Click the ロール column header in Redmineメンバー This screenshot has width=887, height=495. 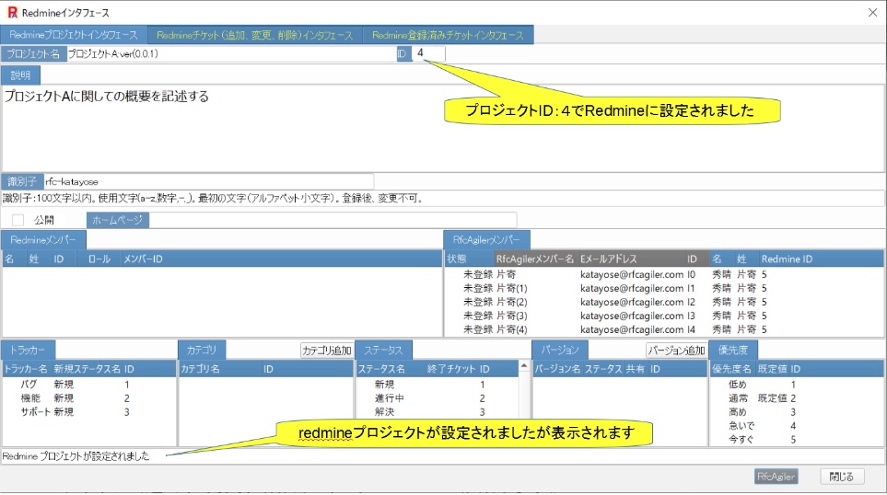click(99, 259)
